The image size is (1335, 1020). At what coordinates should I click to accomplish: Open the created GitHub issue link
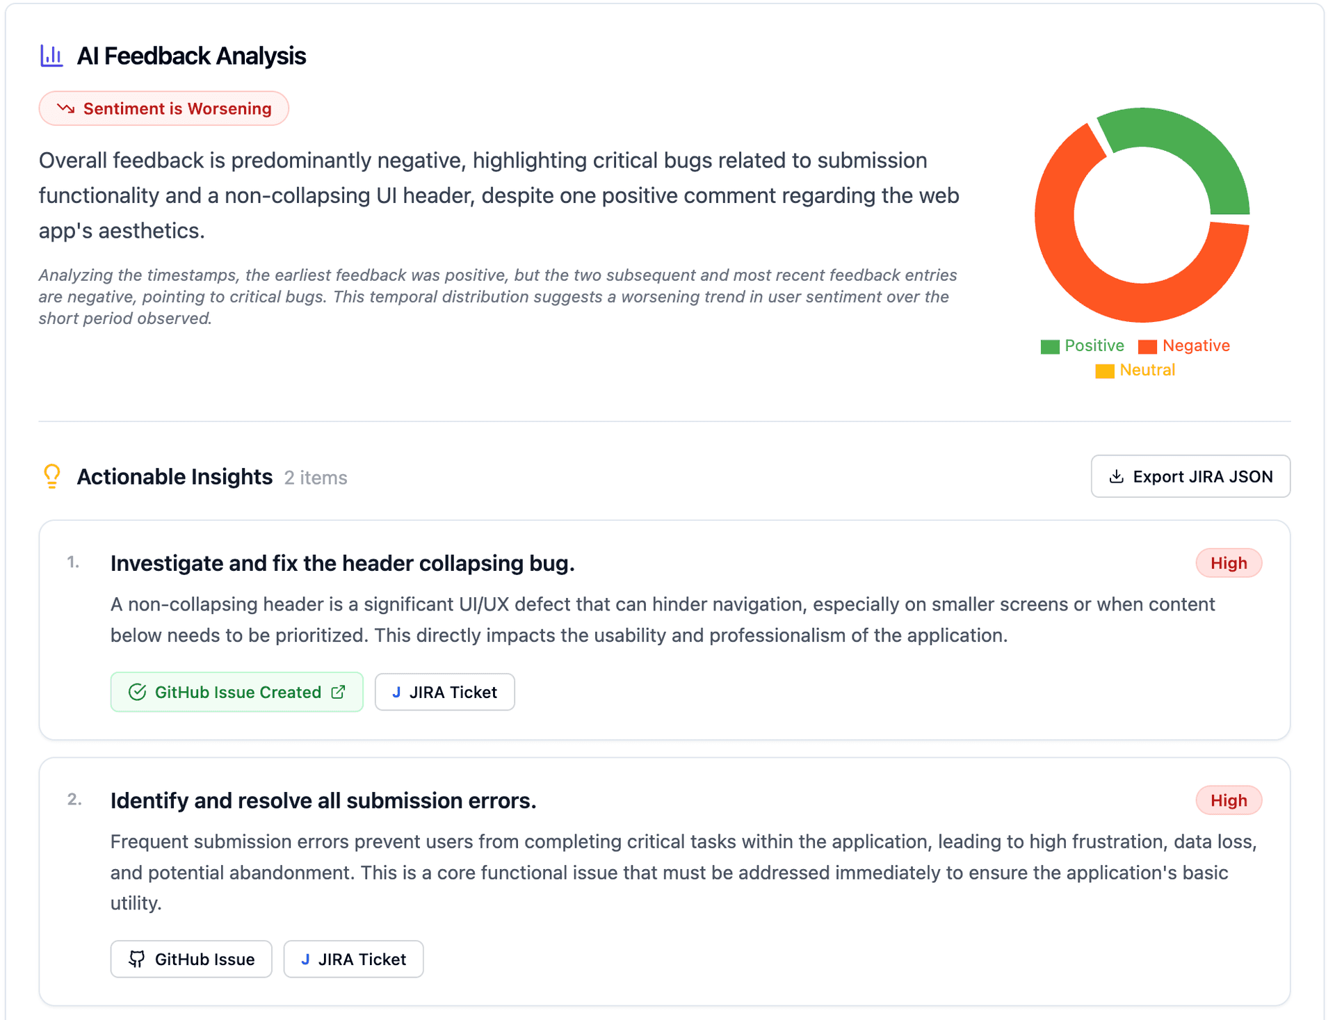pyautogui.click(x=236, y=692)
